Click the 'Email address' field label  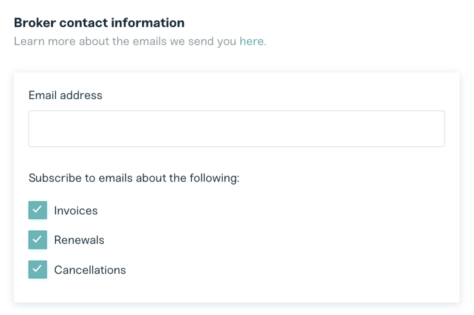click(65, 95)
